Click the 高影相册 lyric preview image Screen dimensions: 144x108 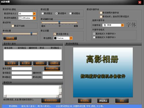click(103, 72)
